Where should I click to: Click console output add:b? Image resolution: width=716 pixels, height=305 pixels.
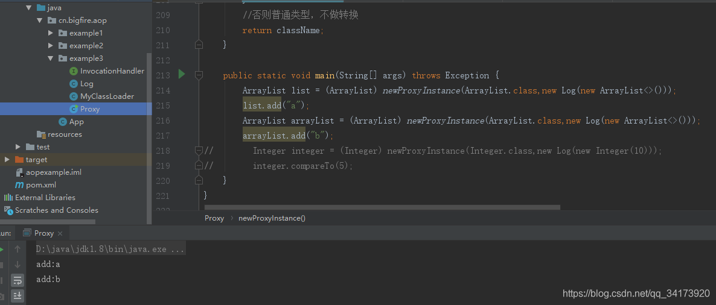48,280
